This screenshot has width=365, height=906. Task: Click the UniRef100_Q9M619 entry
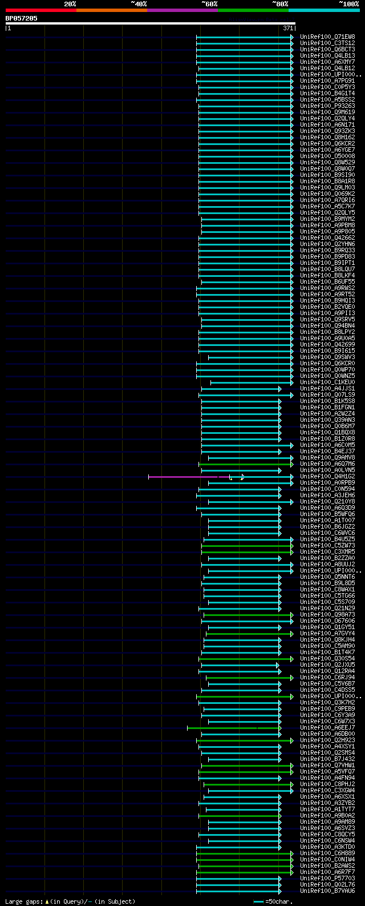tap(327, 112)
